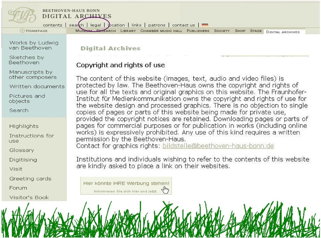Screen dimensions: 321x238
Task: Click the 'Digital Archives' page title
Action: click(110, 49)
